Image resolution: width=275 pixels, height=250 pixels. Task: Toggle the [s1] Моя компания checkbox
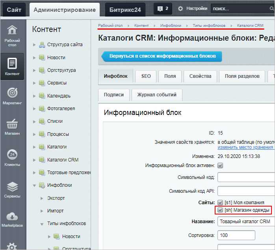coord(220,203)
